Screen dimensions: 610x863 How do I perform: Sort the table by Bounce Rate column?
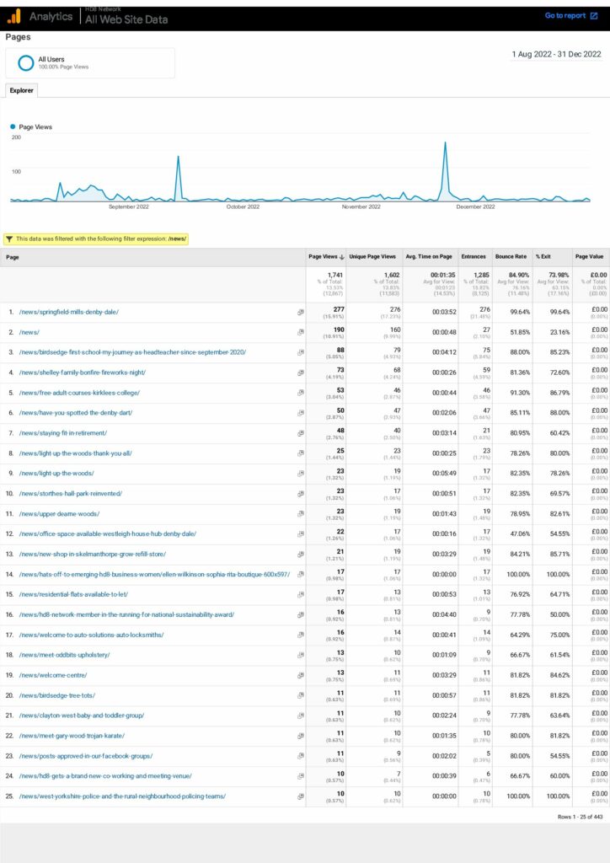pos(512,256)
